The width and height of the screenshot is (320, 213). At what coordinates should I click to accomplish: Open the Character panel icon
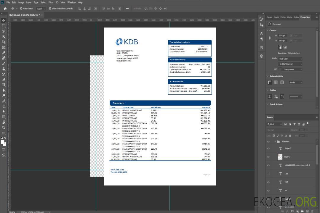pyautogui.click(x=262, y=33)
